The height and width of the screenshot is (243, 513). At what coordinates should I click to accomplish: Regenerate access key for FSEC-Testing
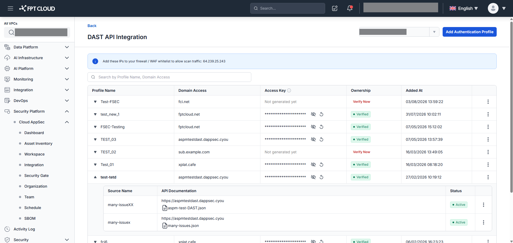(321, 127)
